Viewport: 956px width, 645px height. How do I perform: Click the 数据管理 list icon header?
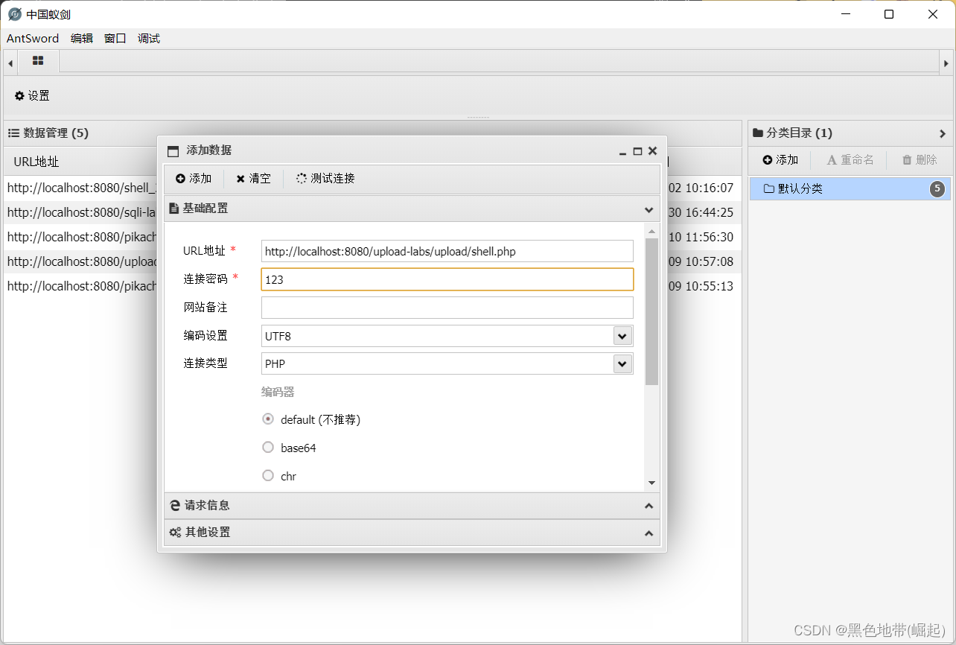coord(13,133)
